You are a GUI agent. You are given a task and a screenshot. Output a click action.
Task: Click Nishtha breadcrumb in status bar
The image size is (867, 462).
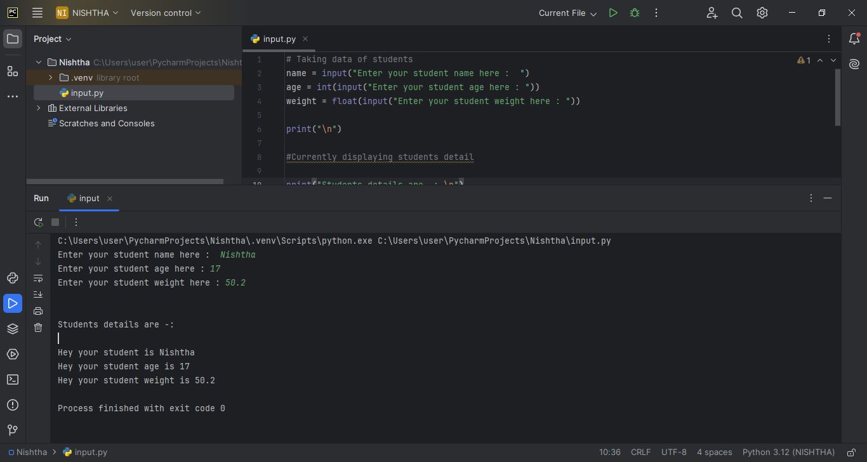pos(27,452)
